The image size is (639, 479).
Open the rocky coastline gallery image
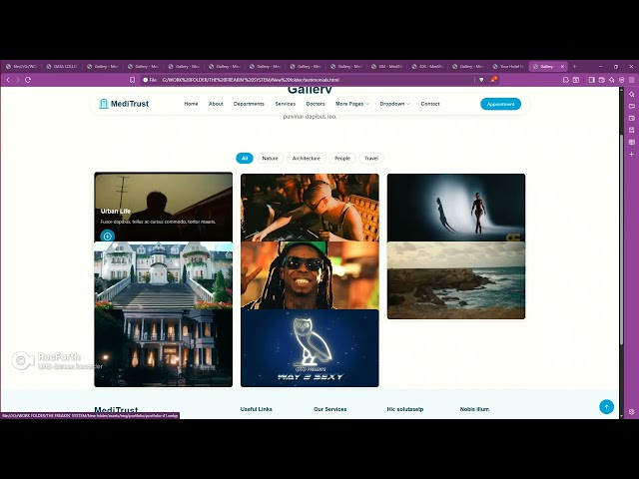[456, 280]
